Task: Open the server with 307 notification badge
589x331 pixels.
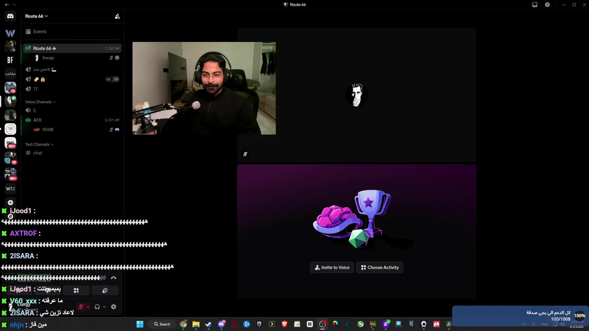Action: point(10,143)
